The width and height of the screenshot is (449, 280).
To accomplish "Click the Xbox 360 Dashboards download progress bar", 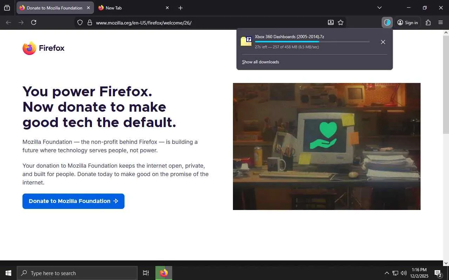I will [312, 42].
